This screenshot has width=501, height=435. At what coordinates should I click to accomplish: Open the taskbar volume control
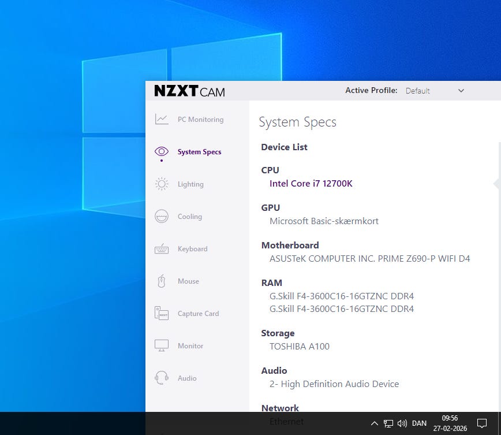coord(402,423)
